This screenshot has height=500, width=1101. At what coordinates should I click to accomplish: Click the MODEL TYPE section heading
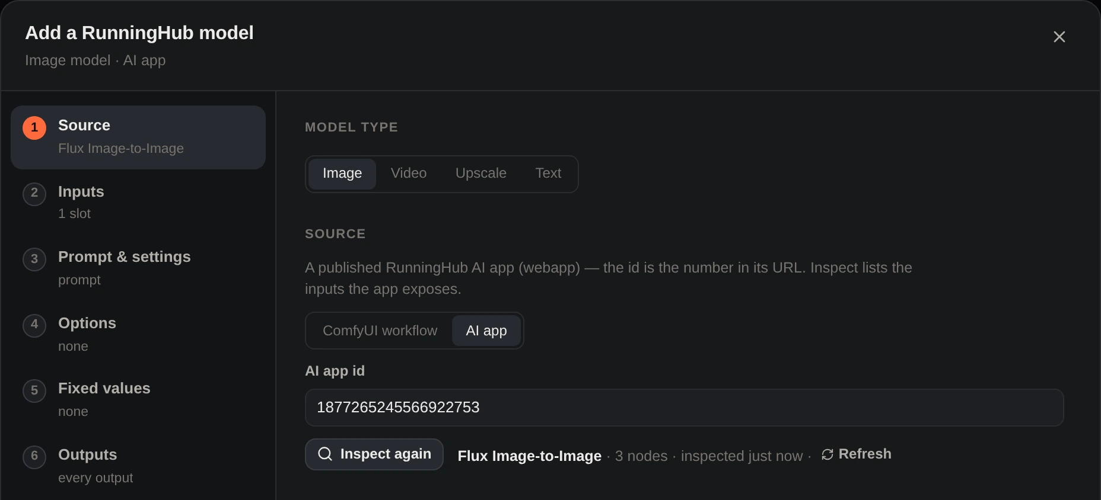(351, 127)
